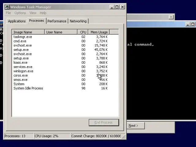Open the Help menu
This screenshot has width=196, height=147.
[x=43, y=13]
